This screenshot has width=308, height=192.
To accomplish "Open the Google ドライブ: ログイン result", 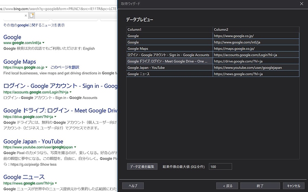I will pyautogui.click(x=60, y=110).
